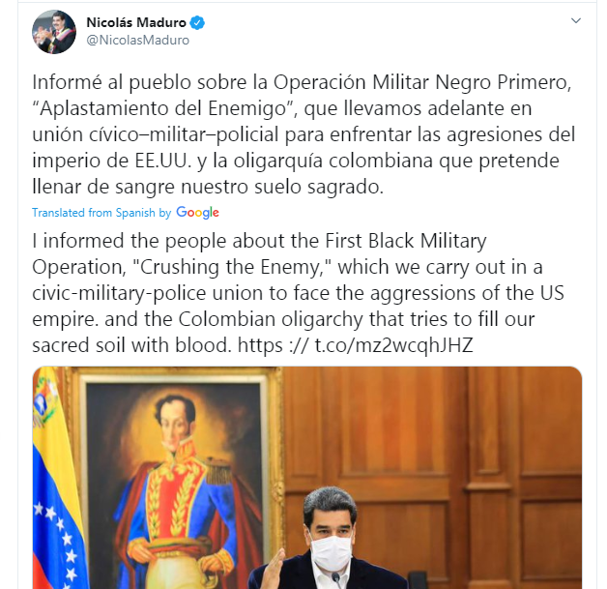Screen dimensions: 607x589
Task: Click the Venezuelan flag in the photo
Action: [56, 478]
